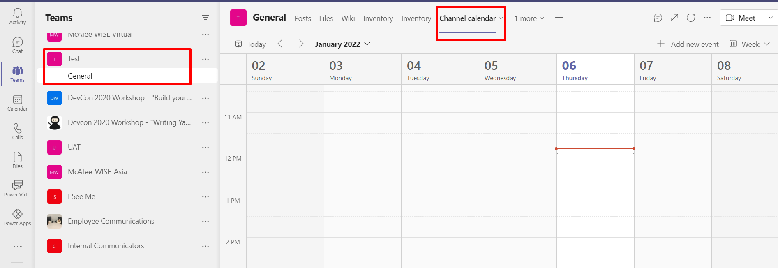This screenshot has width=778, height=268.
Task: Open Power Apps from the sidebar
Action: click(x=17, y=217)
